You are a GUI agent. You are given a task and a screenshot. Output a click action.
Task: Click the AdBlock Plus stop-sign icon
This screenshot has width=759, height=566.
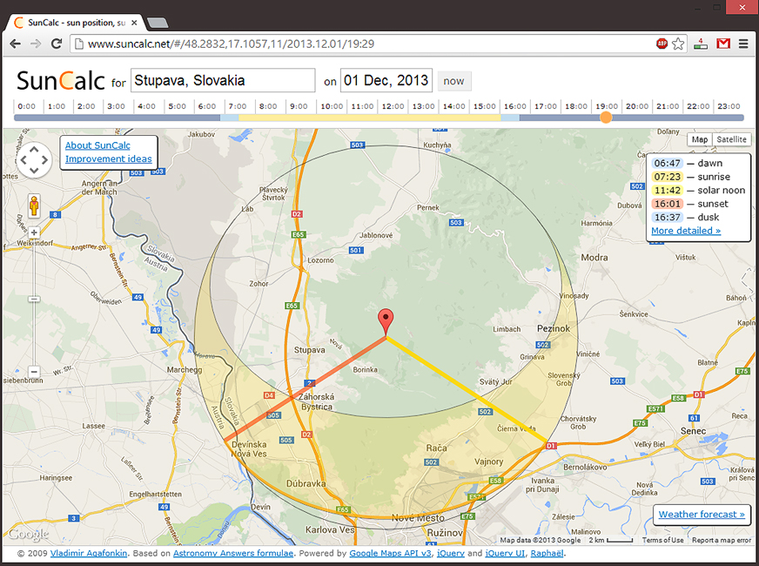point(662,44)
